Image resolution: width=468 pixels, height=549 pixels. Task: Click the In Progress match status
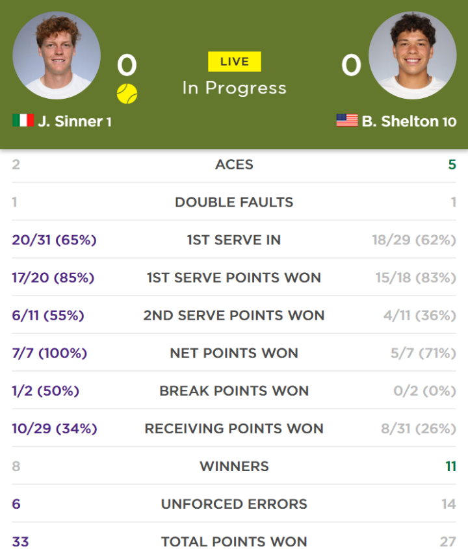click(x=235, y=88)
